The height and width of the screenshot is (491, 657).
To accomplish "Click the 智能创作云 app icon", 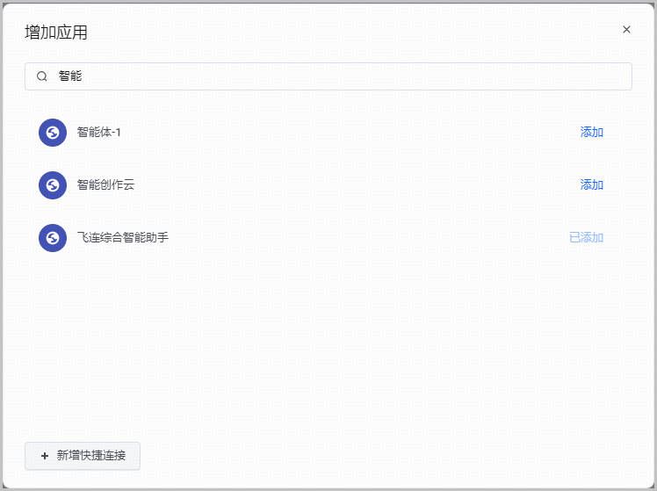I will pos(53,185).
